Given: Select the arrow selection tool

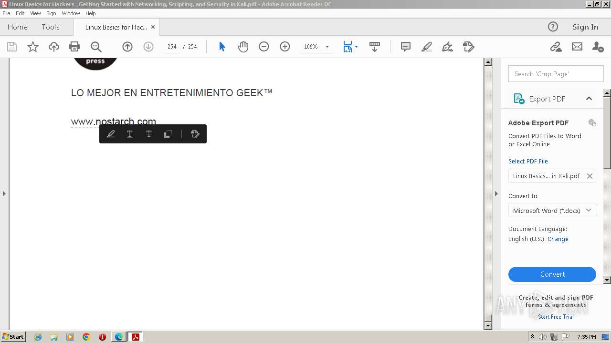Looking at the screenshot, I should point(222,47).
